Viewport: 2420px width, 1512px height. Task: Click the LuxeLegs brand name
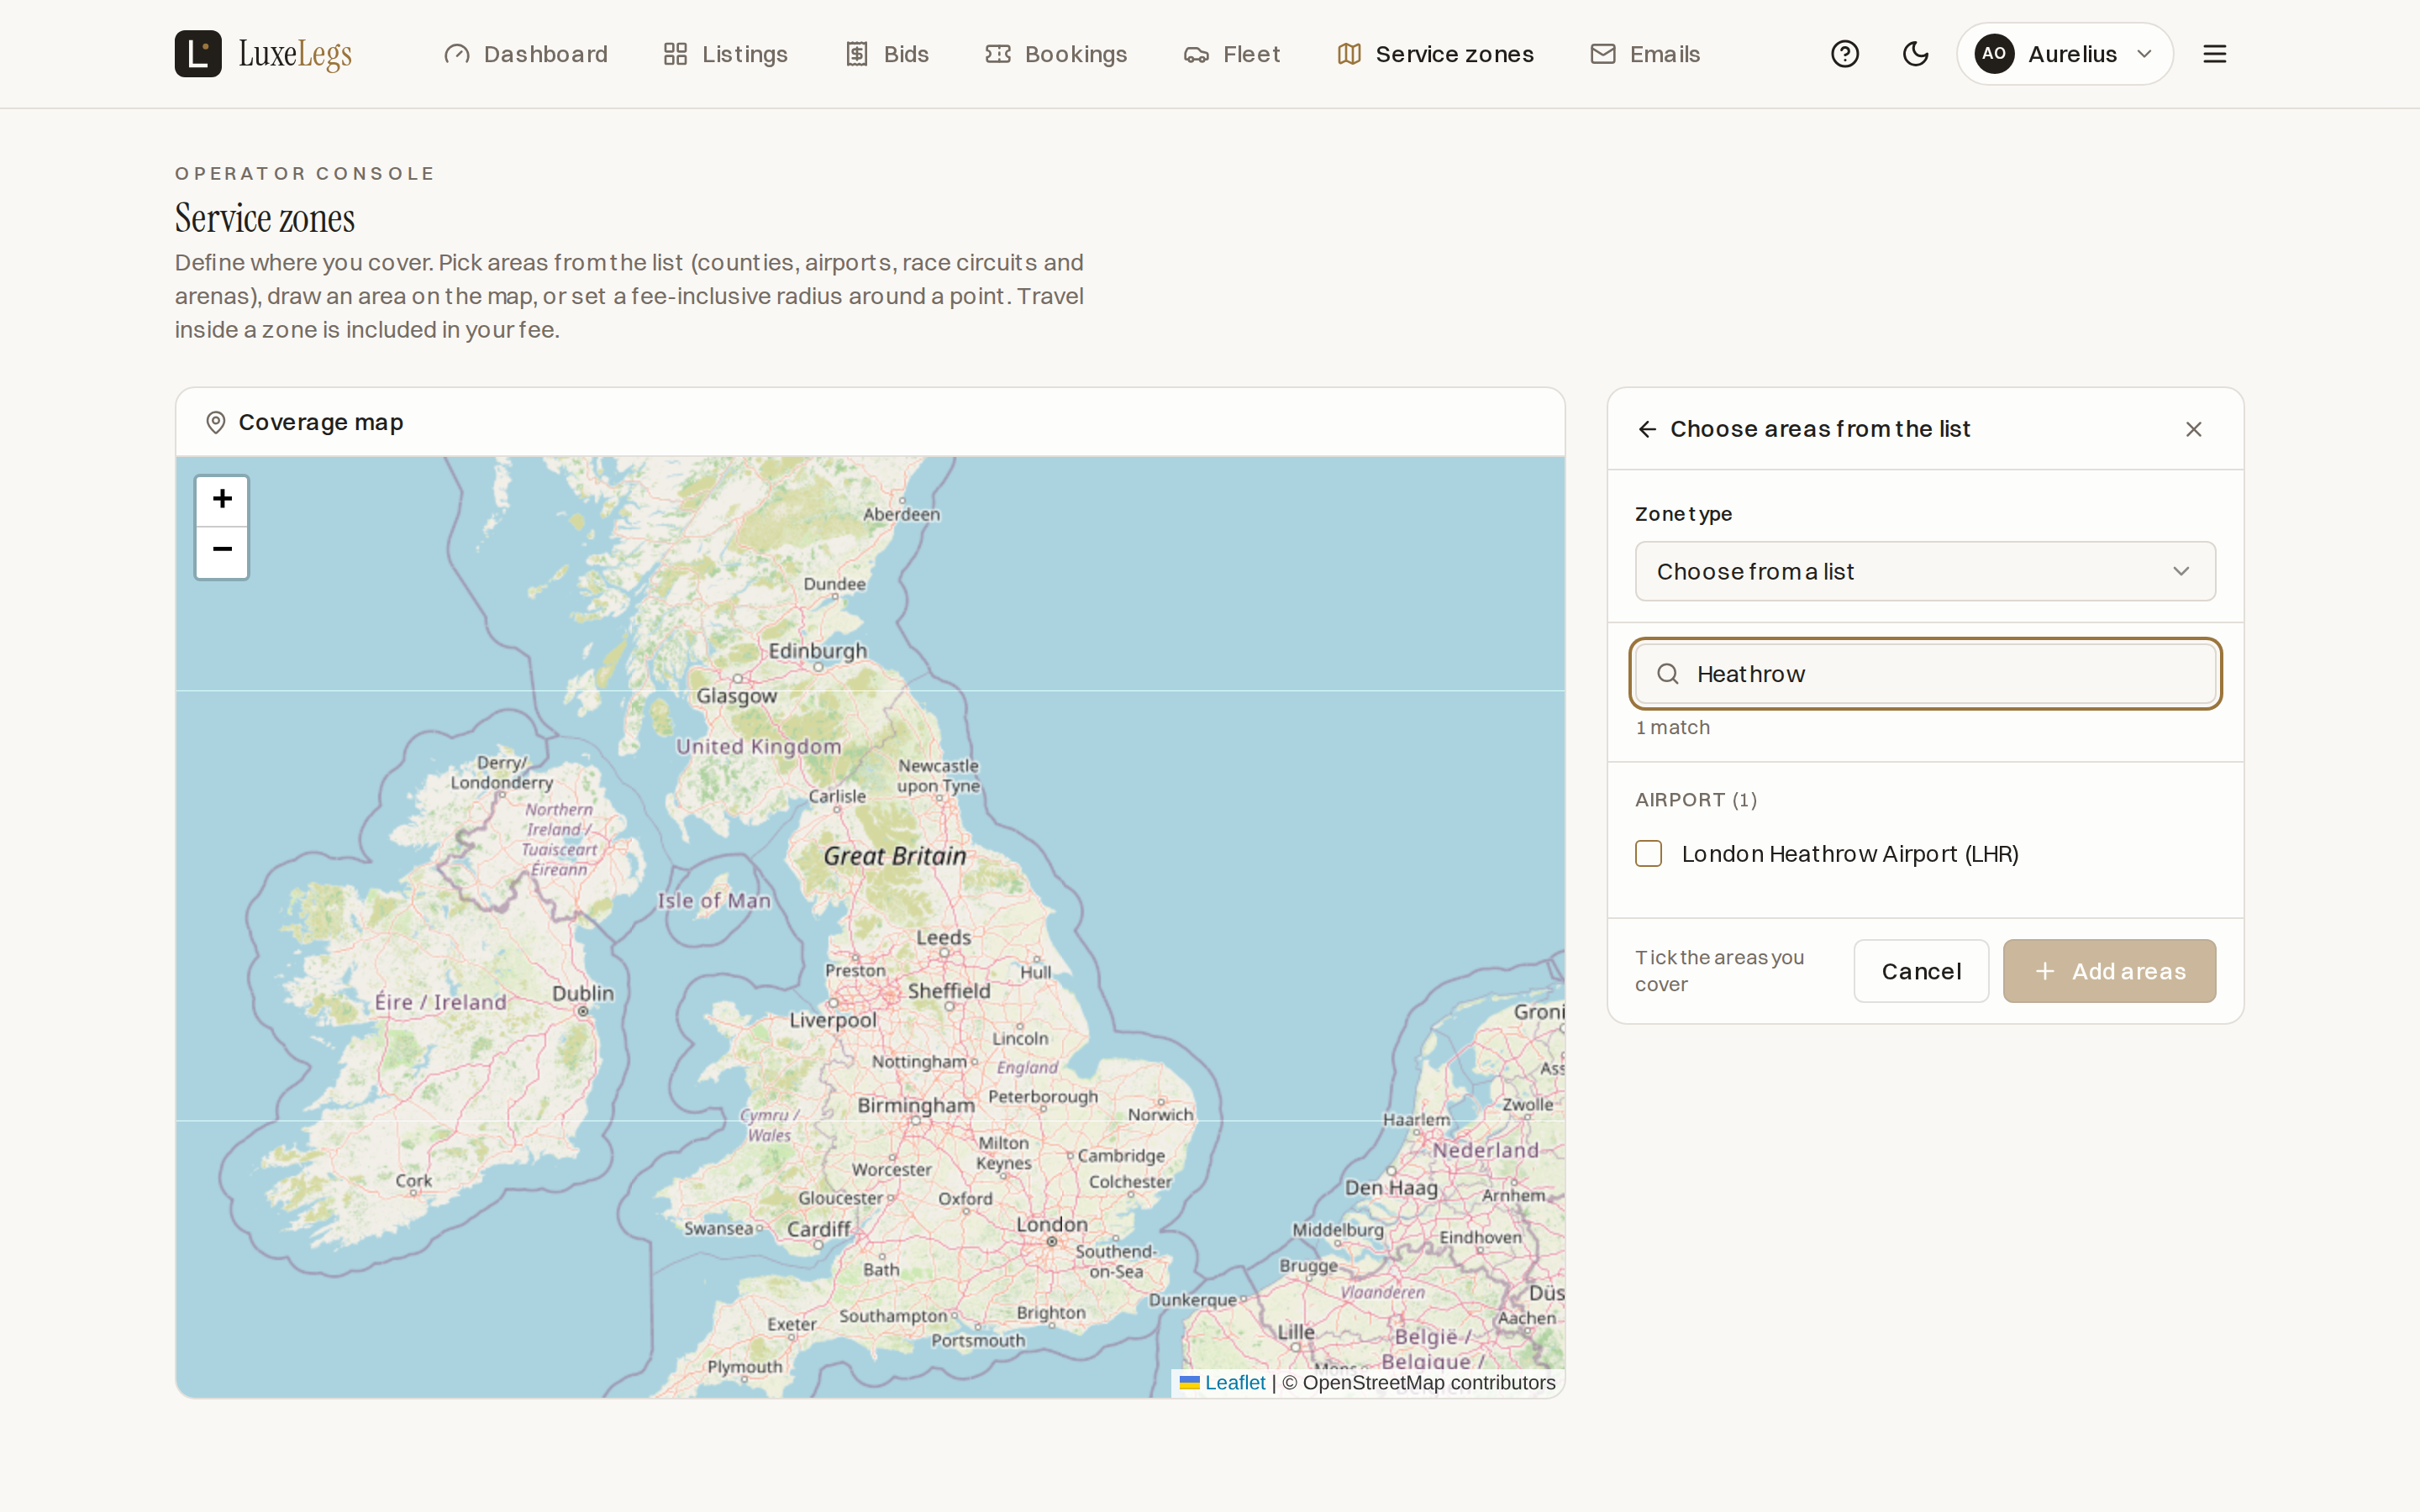[x=295, y=54]
